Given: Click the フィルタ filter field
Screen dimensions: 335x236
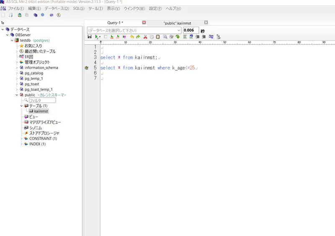Looking at the screenshot, I should click(42, 100).
